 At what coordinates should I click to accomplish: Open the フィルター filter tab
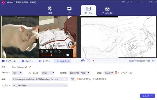click(x=27, y=61)
